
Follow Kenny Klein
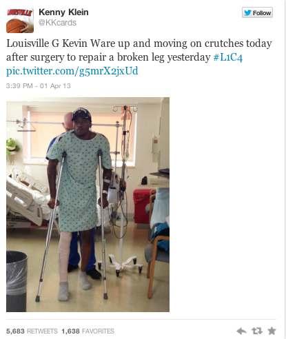257,12
